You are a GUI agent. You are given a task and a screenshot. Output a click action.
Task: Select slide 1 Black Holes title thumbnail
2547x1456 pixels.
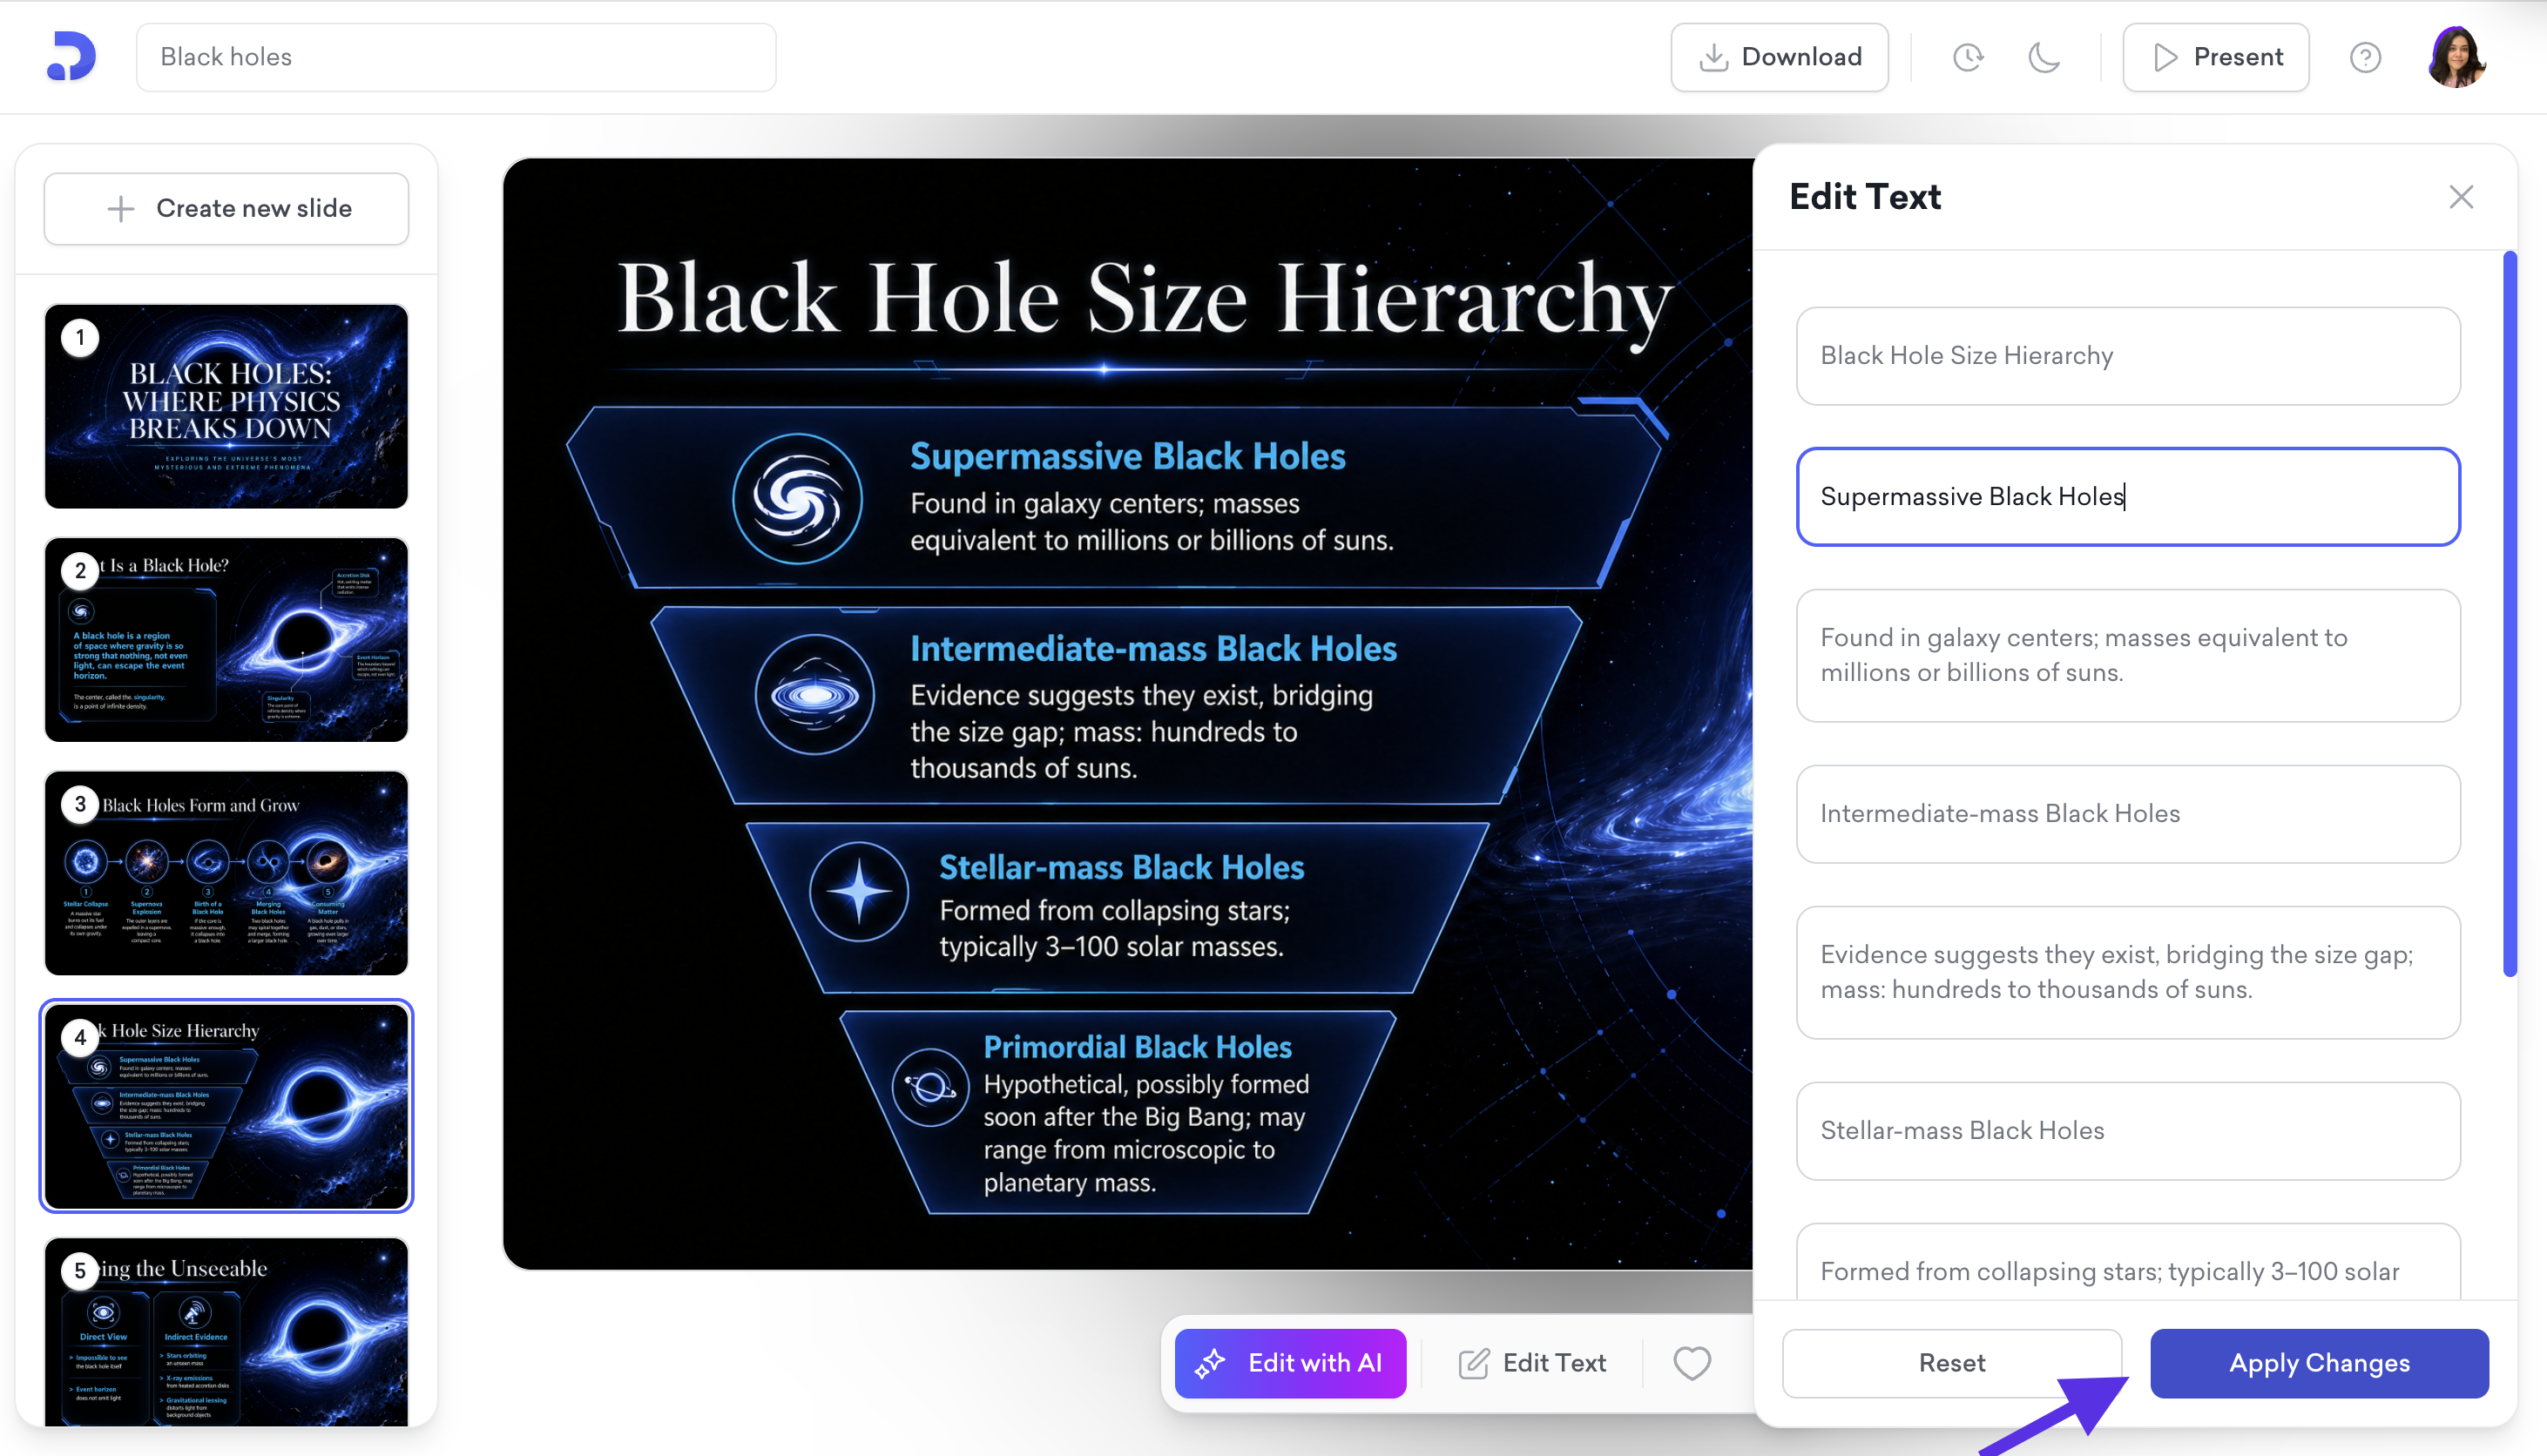226,406
